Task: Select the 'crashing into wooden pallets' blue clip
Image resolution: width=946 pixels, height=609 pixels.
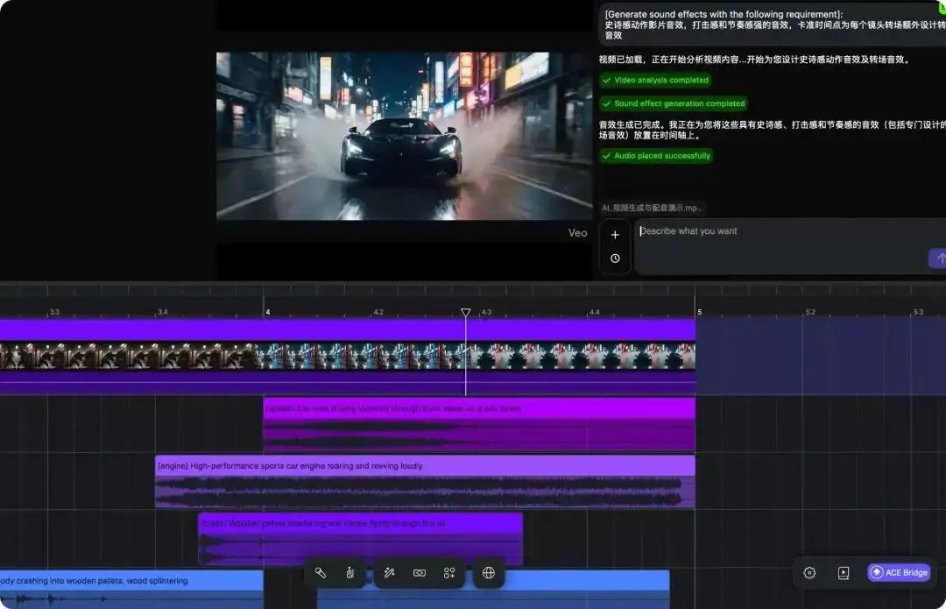Action: (131, 590)
